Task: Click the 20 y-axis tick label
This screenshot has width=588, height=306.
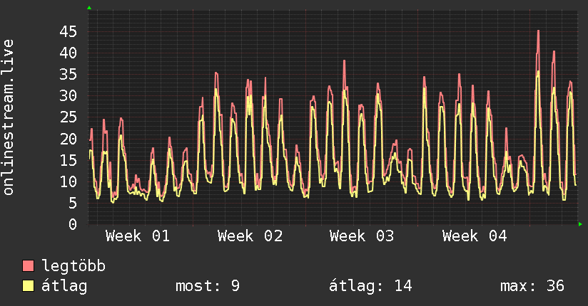Action: (x=69, y=139)
